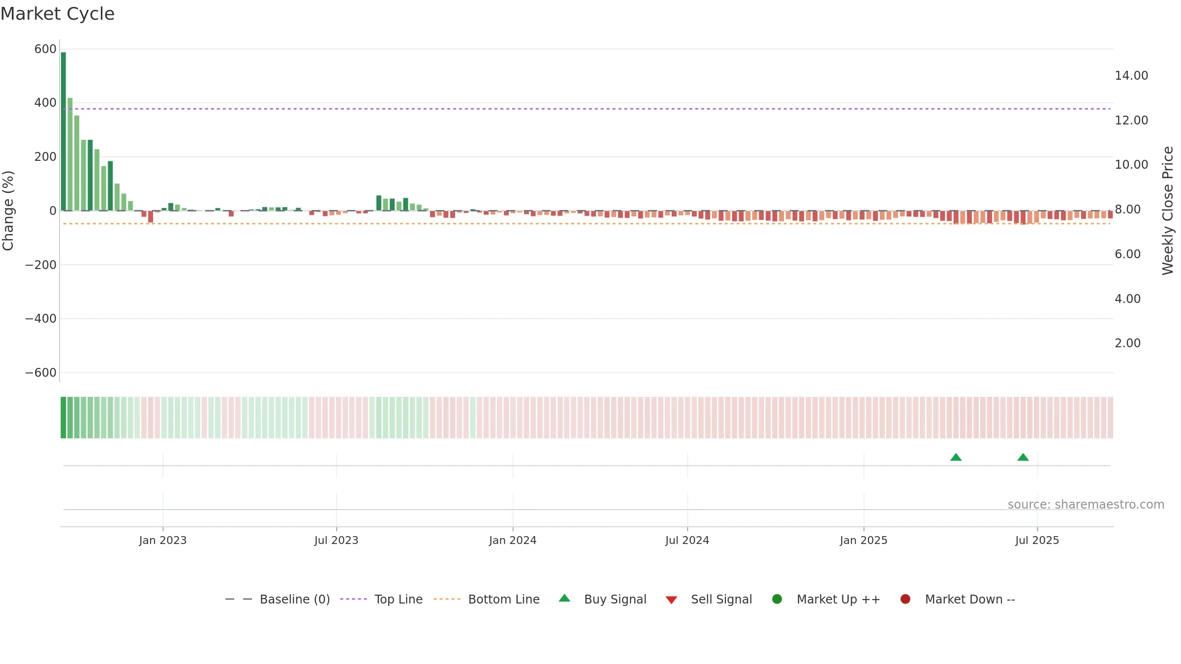This screenshot has height=664, width=1181.
Task: Toggle the Buy Signal legend entry
Action: (603, 599)
